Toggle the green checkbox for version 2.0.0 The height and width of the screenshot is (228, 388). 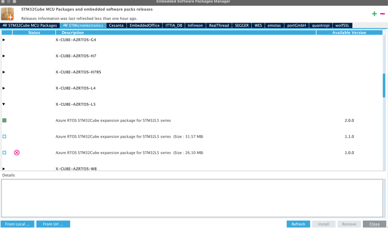4,120
